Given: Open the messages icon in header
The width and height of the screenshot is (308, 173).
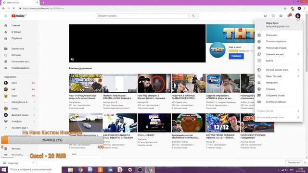Looking at the screenshot, I should pos(281,16).
